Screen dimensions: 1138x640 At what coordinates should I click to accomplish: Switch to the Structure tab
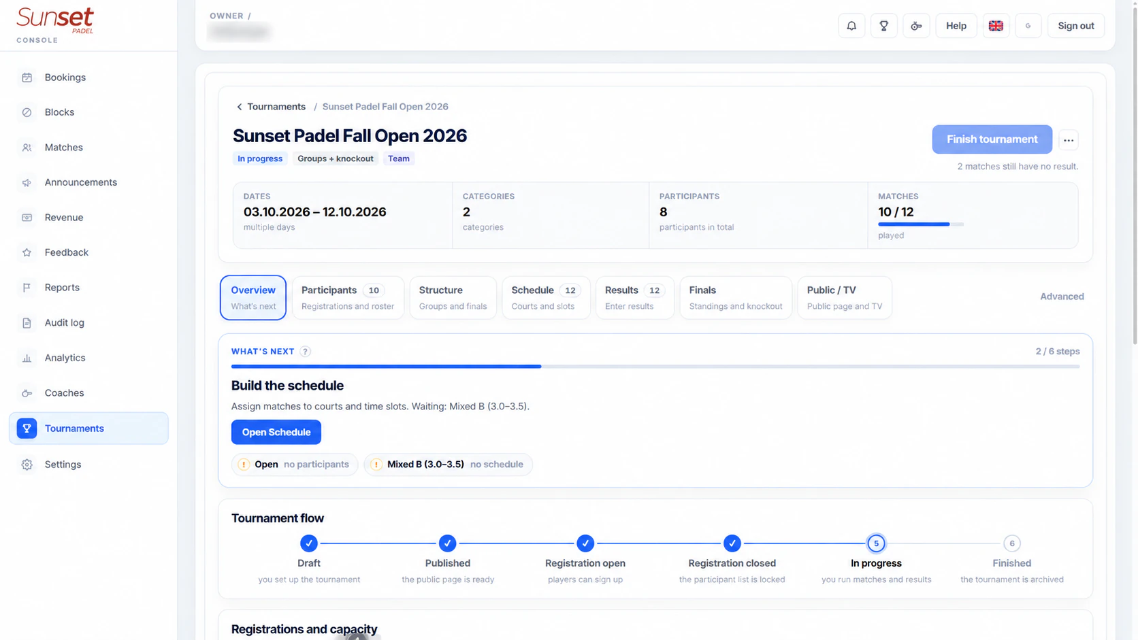click(x=453, y=297)
